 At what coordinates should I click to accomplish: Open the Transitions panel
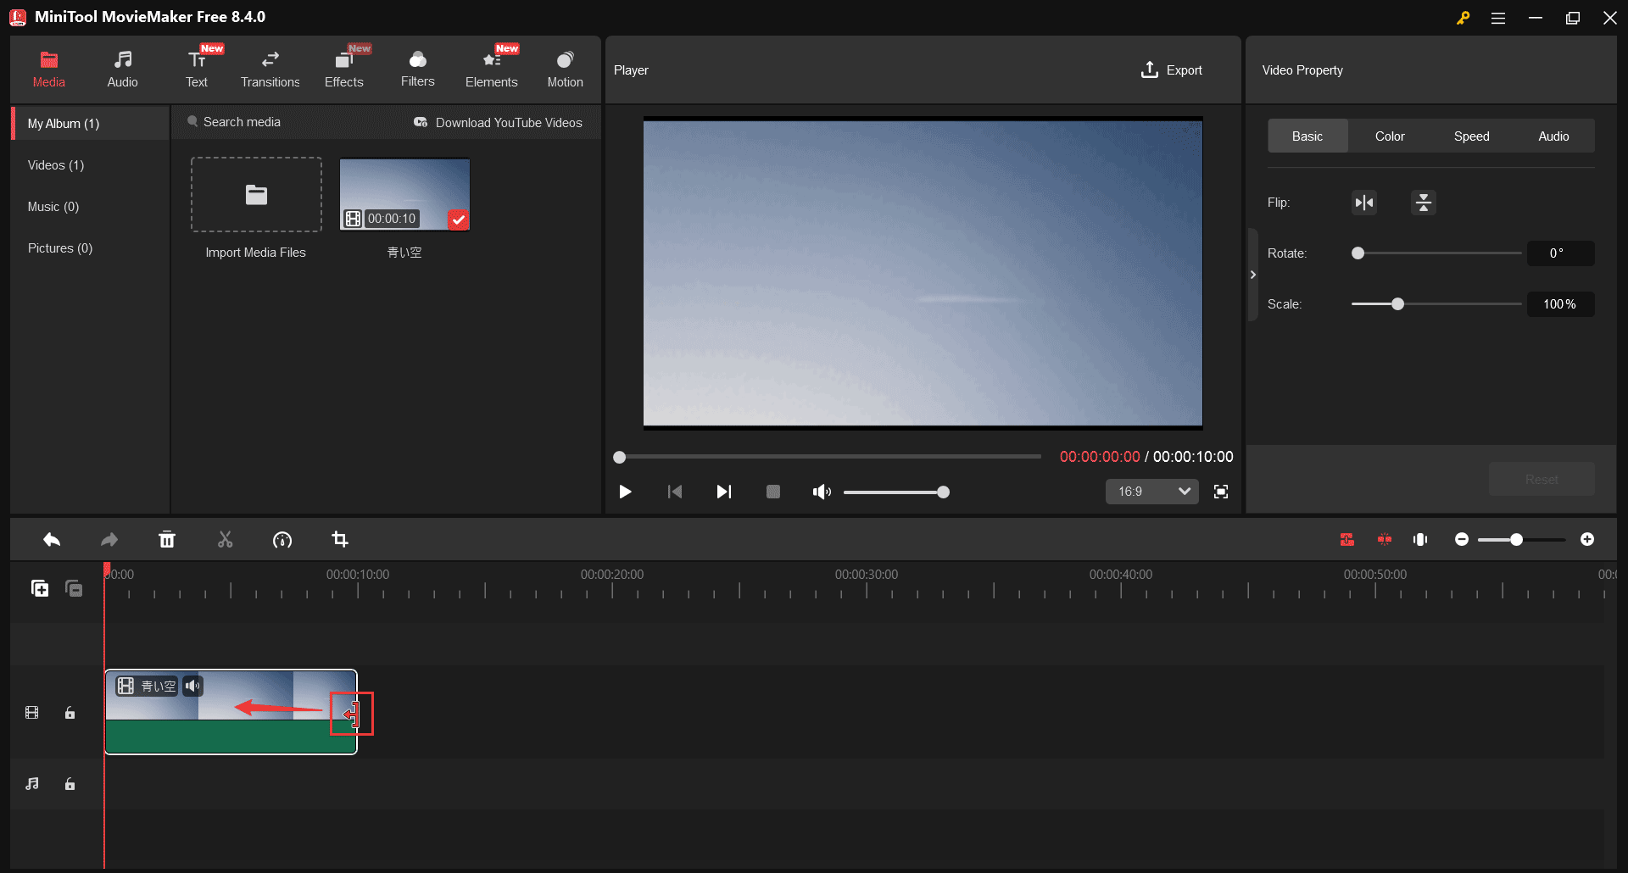pyautogui.click(x=270, y=68)
